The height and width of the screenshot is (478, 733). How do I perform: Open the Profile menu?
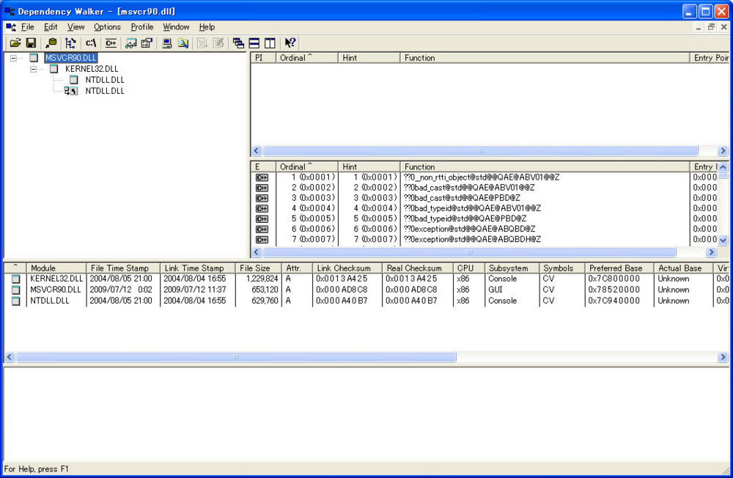141,26
